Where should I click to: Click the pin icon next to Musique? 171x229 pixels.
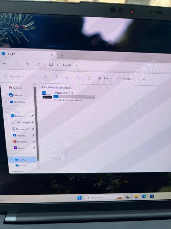coord(34,142)
